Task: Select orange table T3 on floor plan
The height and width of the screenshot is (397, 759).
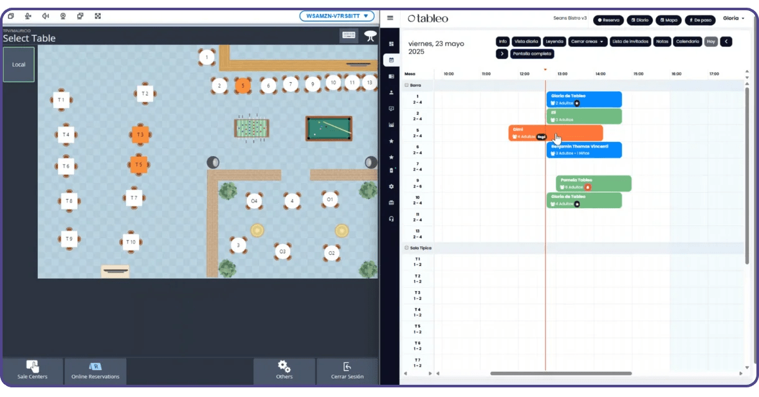Action: coord(140,134)
